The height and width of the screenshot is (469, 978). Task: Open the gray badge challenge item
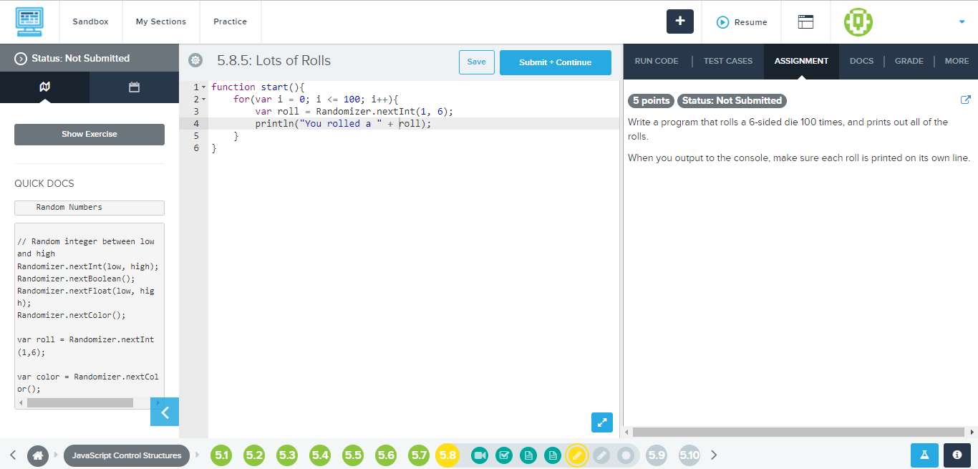pos(626,455)
